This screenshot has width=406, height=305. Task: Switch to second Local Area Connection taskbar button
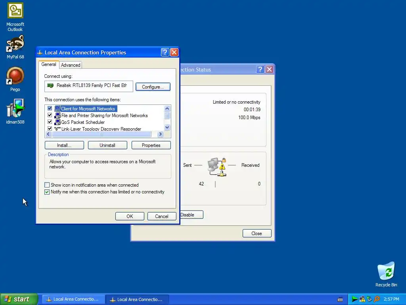click(137, 299)
